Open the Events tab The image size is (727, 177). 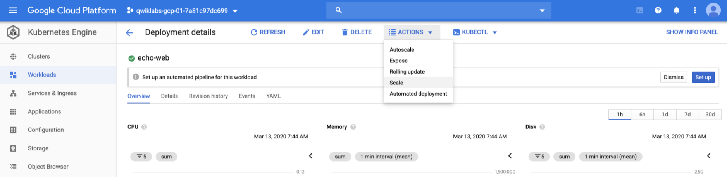(x=247, y=96)
